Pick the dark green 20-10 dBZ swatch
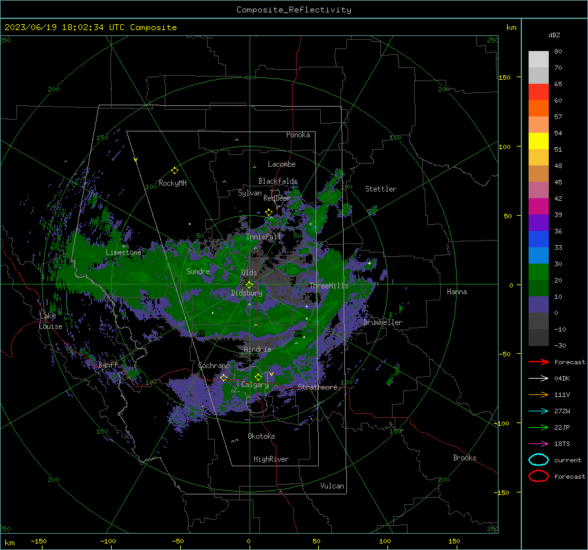Image resolution: width=588 pixels, height=550 pixels. [x=538, y=288]
